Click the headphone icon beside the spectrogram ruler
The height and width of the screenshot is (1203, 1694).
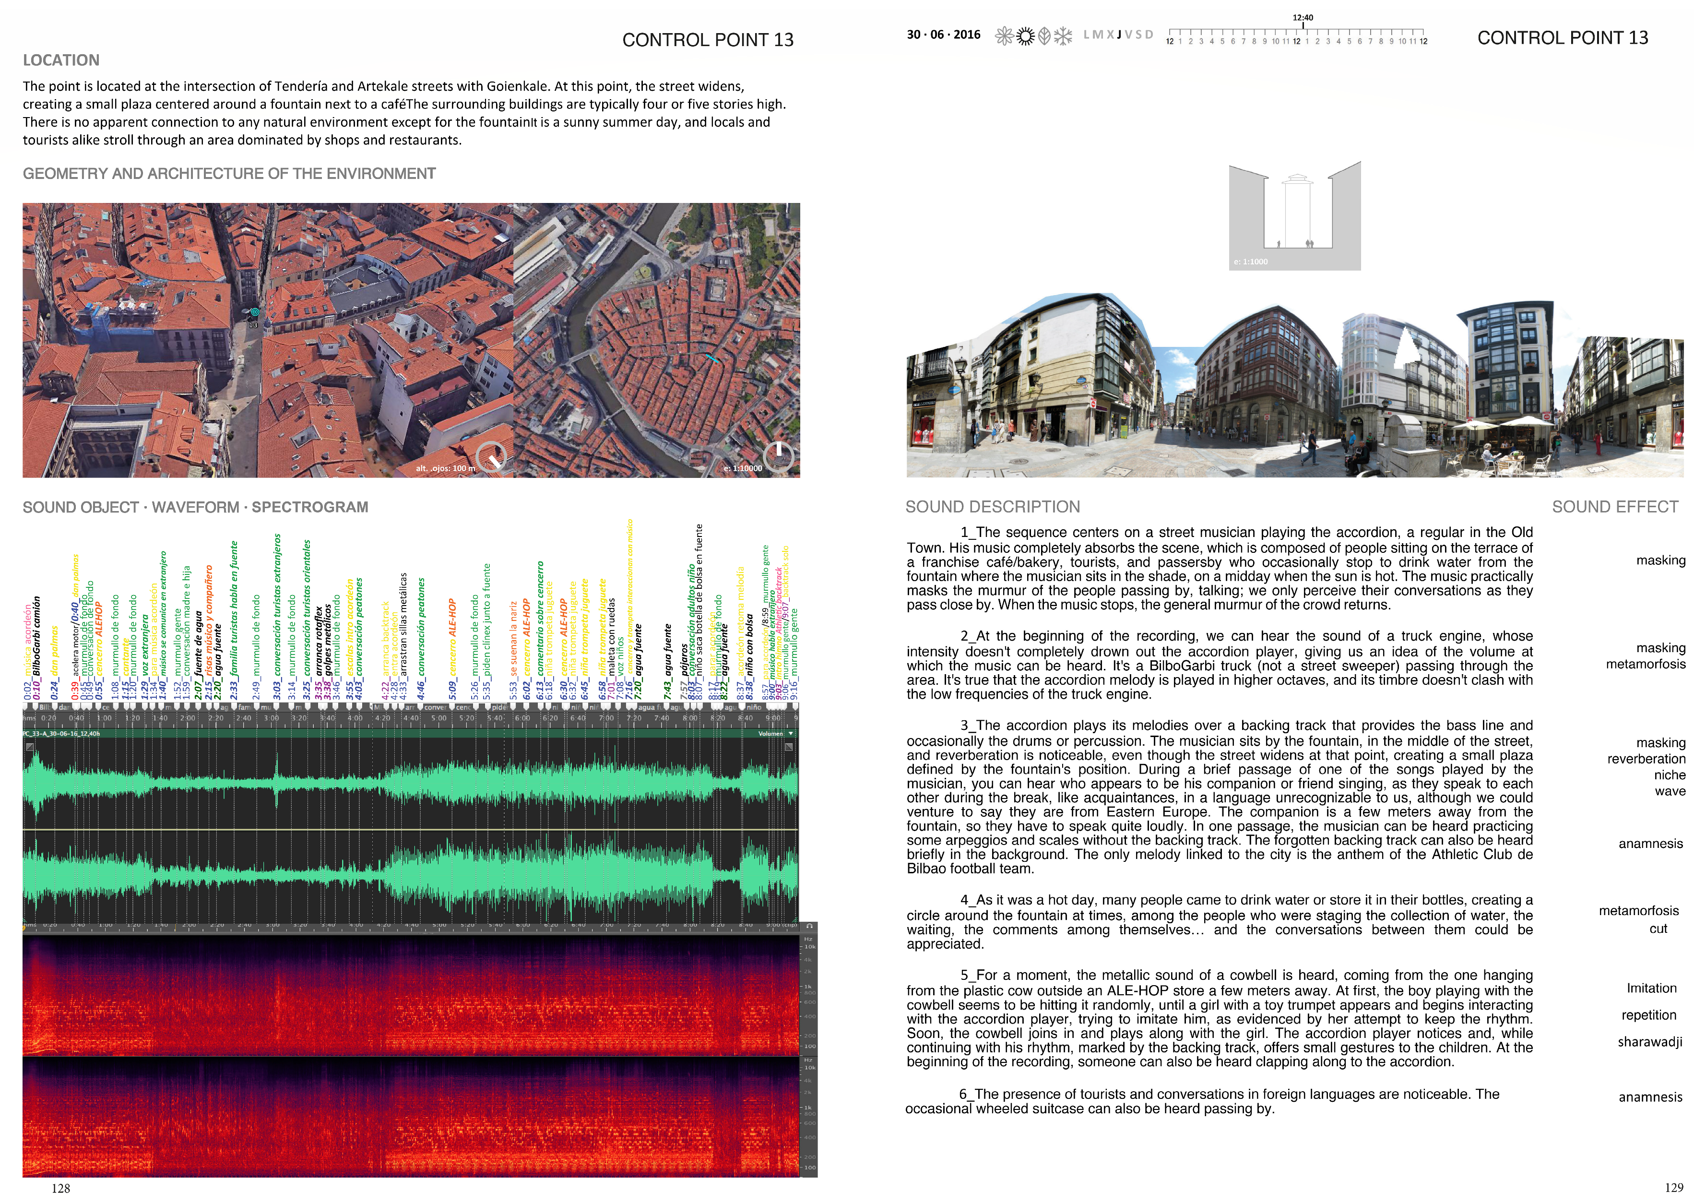[x=809, y=926]
